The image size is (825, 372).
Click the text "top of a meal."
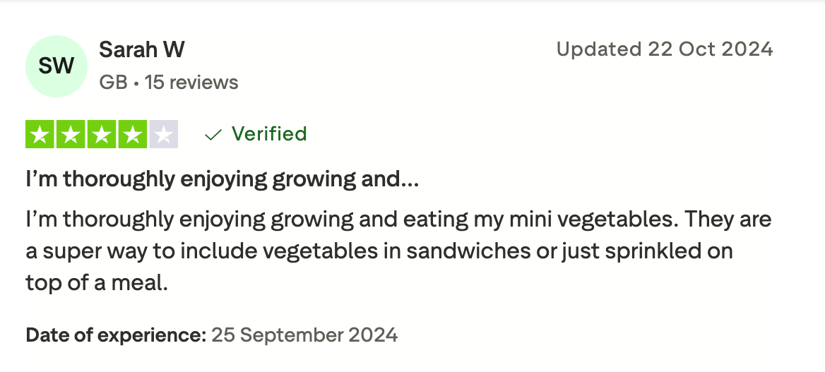(97, 283)
